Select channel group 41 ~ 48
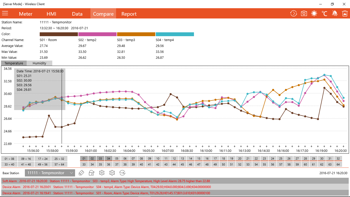This screenshot has width=350, height=197. pyautogui.click(x=26, y=164)
